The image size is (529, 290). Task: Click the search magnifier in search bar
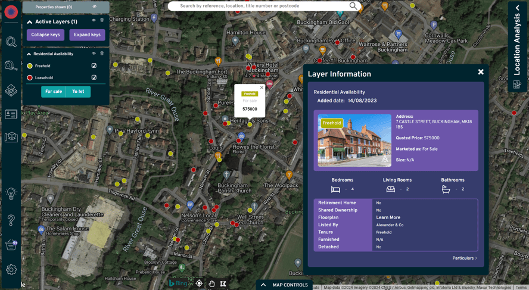353,6
